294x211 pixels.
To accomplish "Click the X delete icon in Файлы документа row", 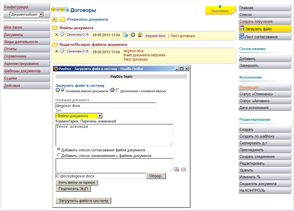I will [x=56, y=35].
